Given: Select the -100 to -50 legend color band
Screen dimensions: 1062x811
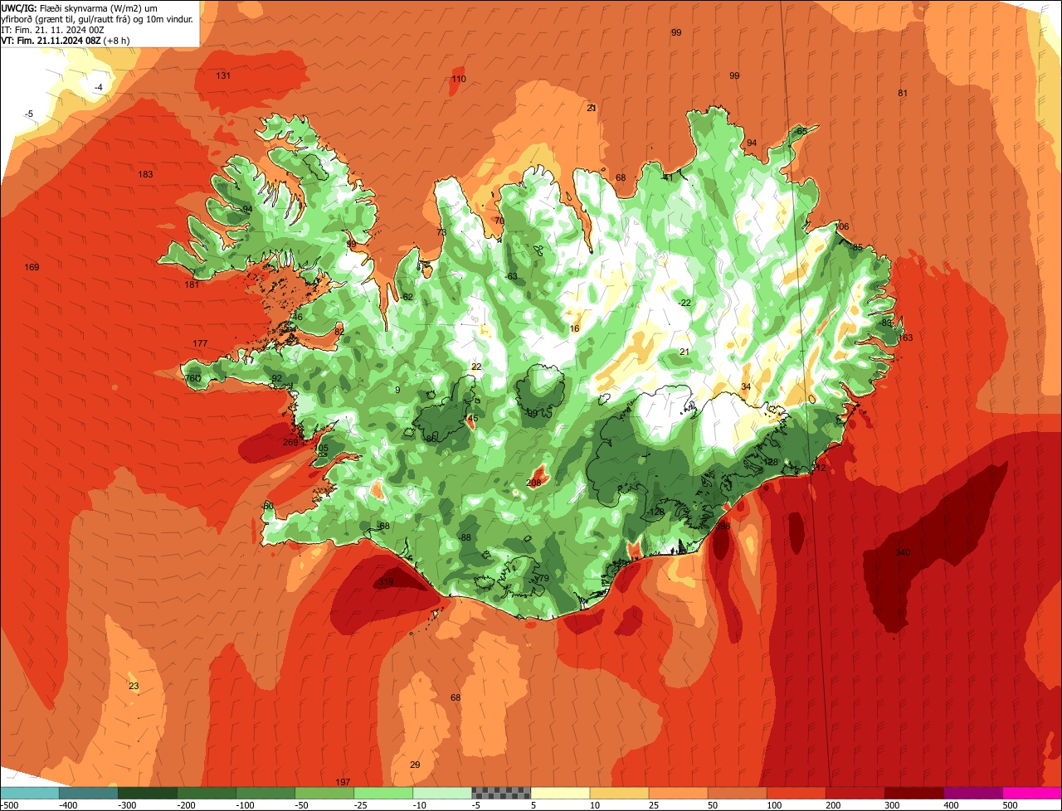Looking at the screenshot, I should pos(265,793).
